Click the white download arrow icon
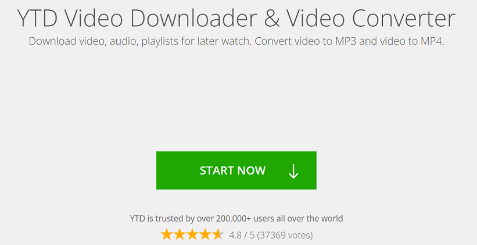This screenshot has height=245, width=477. (293, 171)
